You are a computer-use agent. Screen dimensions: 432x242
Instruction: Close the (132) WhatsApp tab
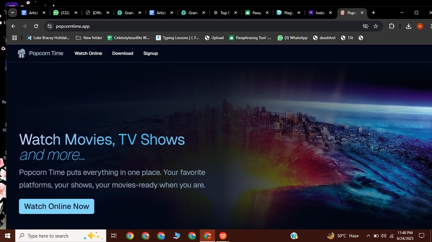(76, 12)
